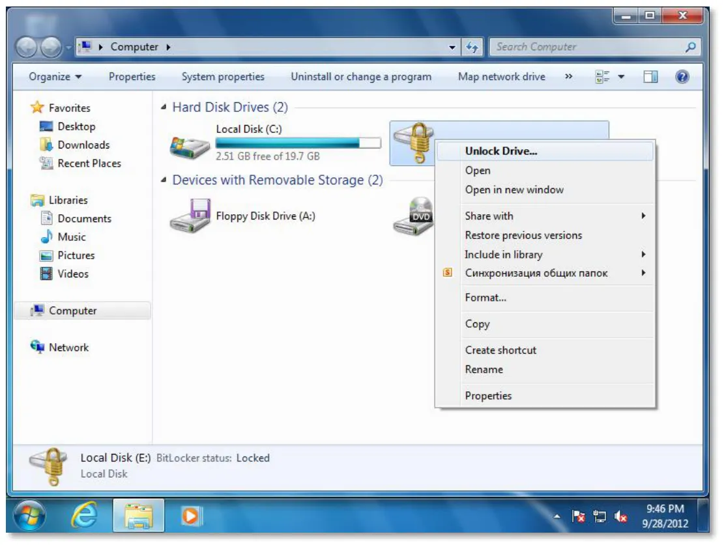Screen dimensions: 724x547
Task: Select the Floppy Disk Drive (A:) icon
Action: (191, 216)
